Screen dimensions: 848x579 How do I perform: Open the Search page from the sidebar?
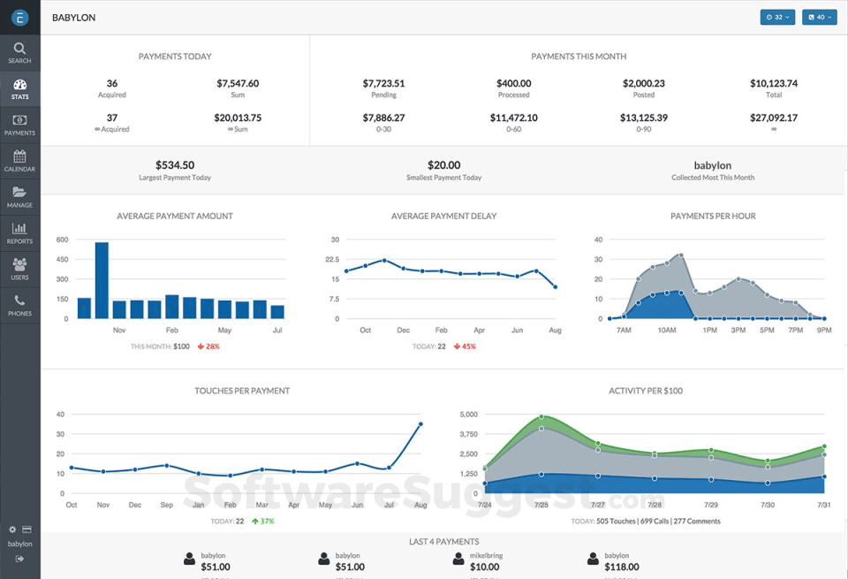coord(19,52)
